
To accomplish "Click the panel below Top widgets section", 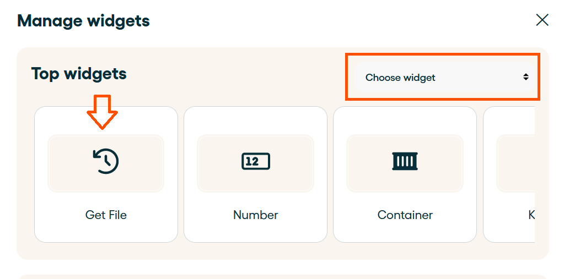I will (283, 276).
